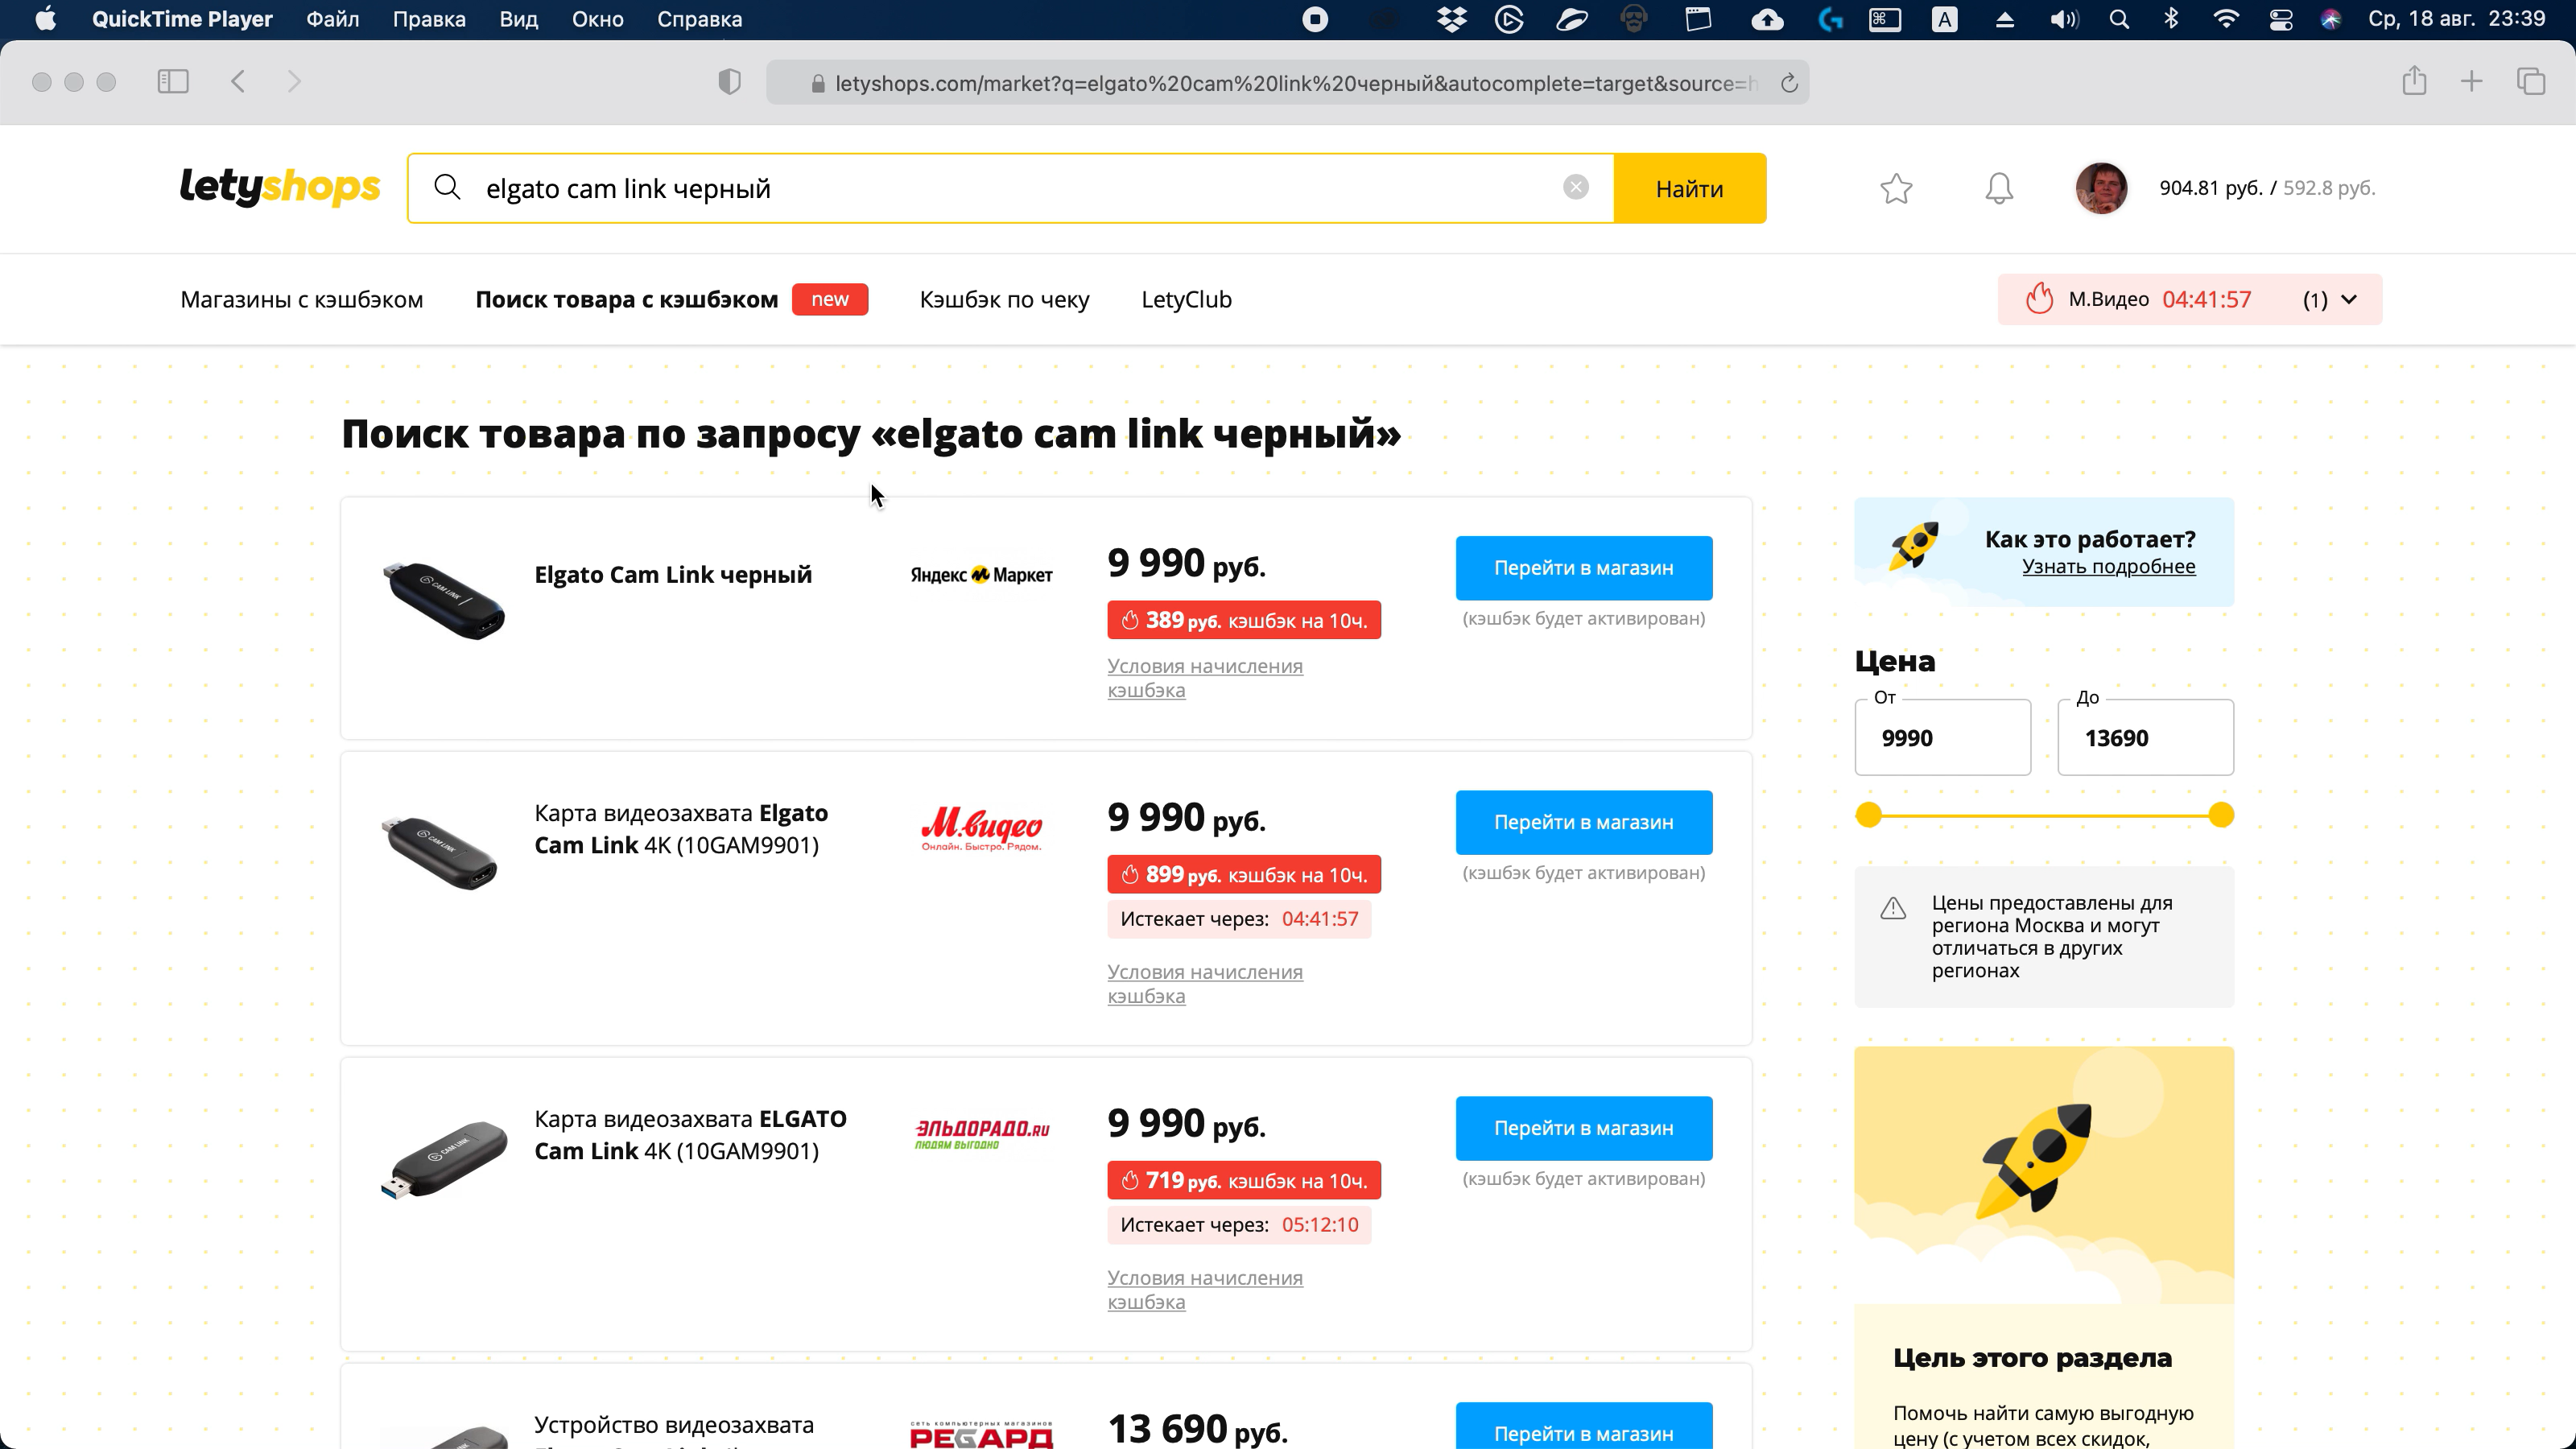Image resolution: width=2576 pixels, height=1449 pixels.
Task: Open the Справка menu
Action: pyautogui.click(x=699, y=19)
